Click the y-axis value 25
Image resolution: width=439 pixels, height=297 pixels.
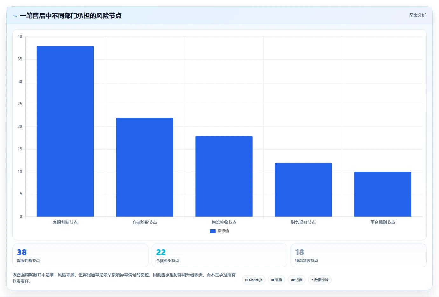[20, 104]
